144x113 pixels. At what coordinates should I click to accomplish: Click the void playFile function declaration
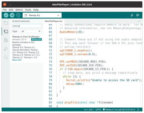tap(85, 102)
